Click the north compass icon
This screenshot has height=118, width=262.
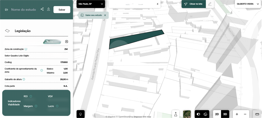click(x=176, y=114)
